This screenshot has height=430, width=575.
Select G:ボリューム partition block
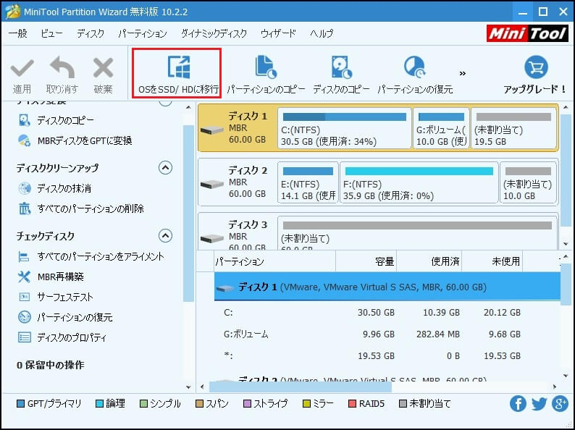coord(441,128)
